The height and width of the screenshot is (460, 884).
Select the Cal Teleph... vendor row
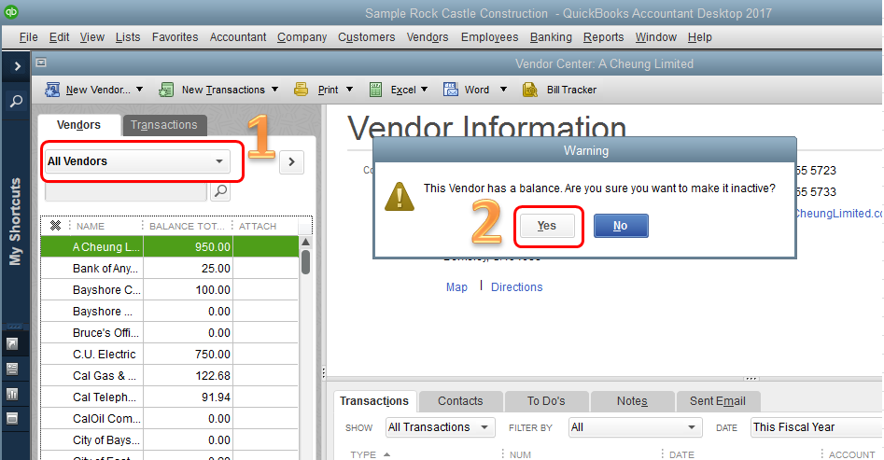click(170, 397)
